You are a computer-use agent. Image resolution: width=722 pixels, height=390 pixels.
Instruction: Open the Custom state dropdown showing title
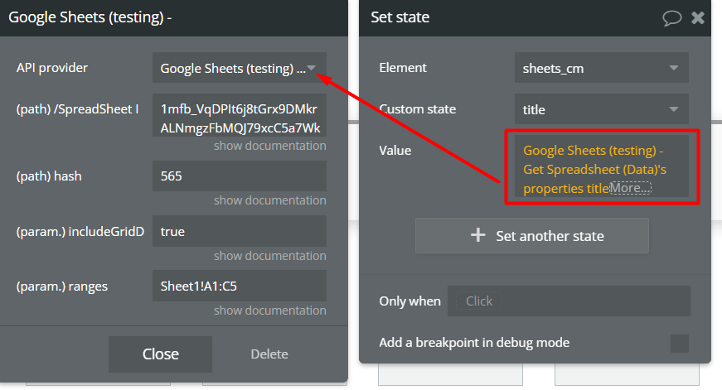tap(601, 108)
